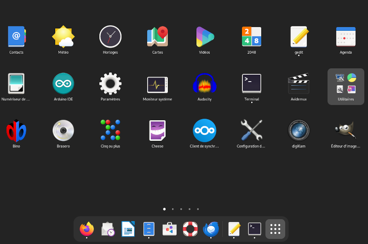
Task: Launch Firefox from the dock
Action: coord(87,229)
